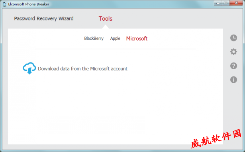Image resolution: width=245 pixels, height=152 pixels.
Task: Switch to BlackBerry tools section
Action: pos(94,38)
